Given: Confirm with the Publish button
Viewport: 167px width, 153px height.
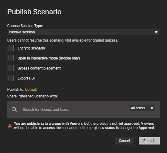Looking at the screenshot, I should coord(149,141).
